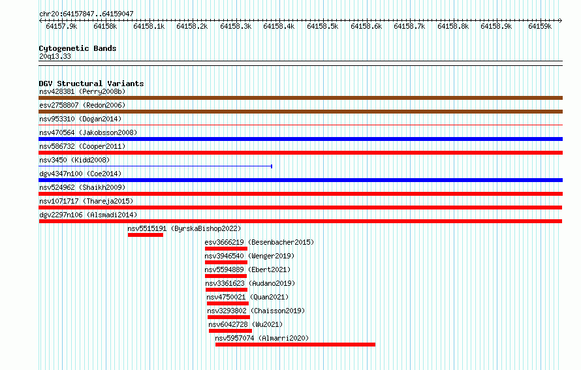Open nsv1071717 (Thareja2015) variant

pos(86,201)
